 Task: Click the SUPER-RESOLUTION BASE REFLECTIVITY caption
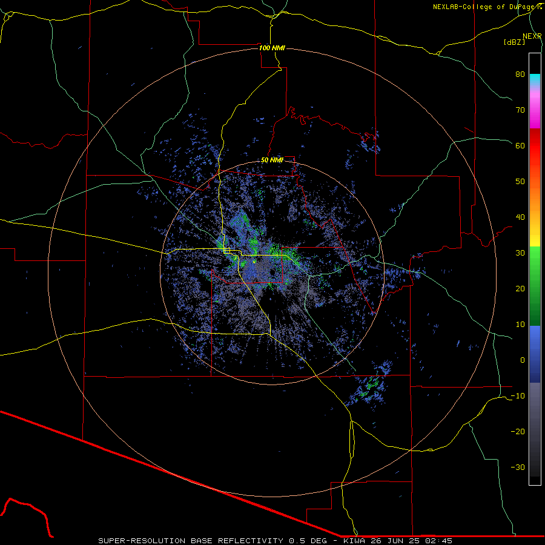coord(191,541)
